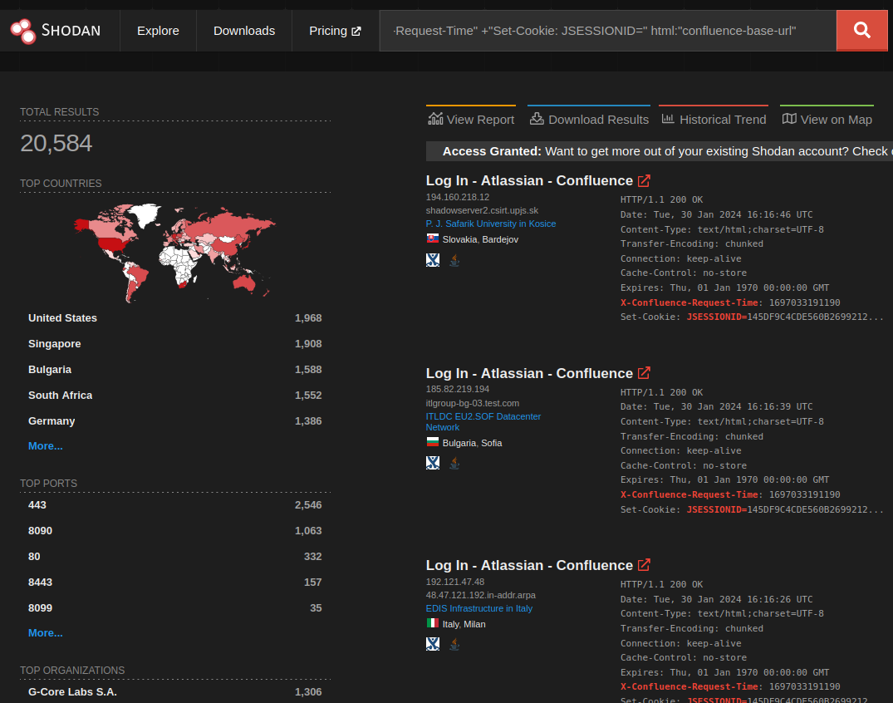Filter by United States in top countries
This screenshot has width=893, height=703.
point(62,318)
